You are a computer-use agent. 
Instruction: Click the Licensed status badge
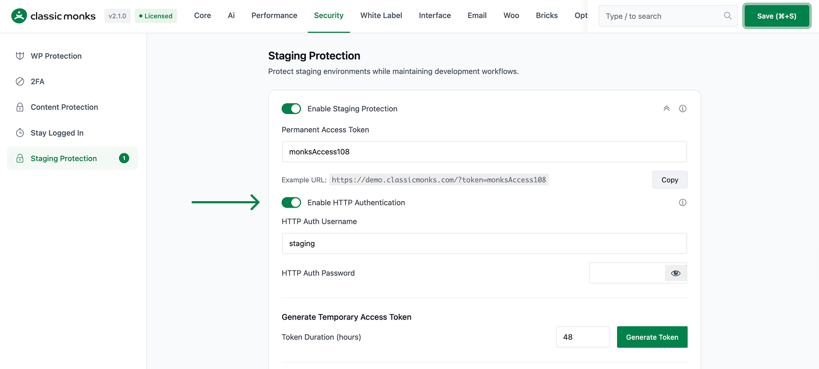pos(156,16)
